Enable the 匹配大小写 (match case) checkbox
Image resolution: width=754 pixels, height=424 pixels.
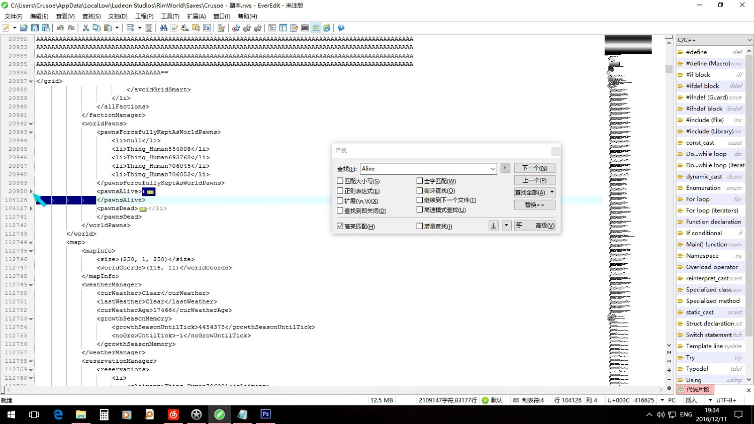340,181
